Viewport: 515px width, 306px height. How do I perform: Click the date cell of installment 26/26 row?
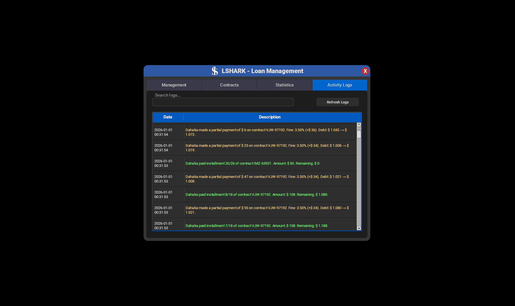click(x=168, y=163)
